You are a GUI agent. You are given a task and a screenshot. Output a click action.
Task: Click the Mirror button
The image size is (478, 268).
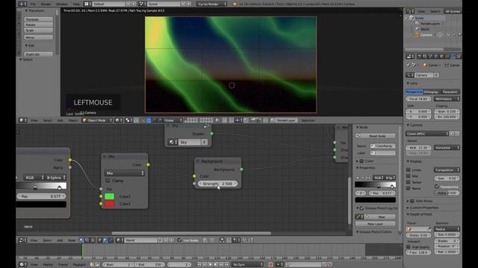click(38, 37)
